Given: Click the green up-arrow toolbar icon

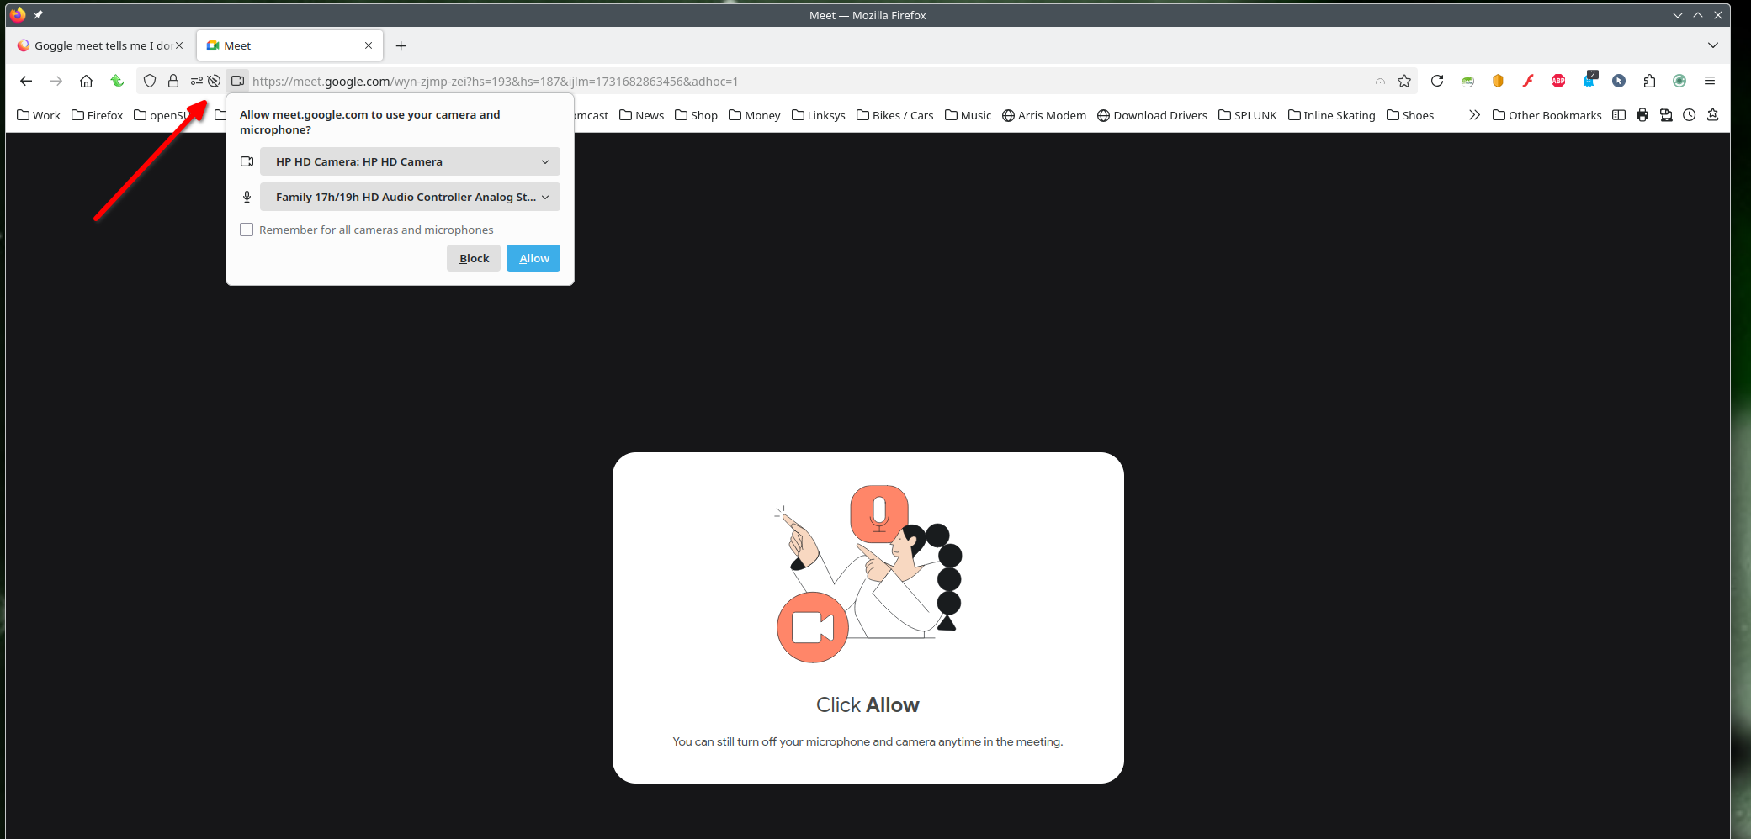Looking at the screenshot, I should [117, 81].
